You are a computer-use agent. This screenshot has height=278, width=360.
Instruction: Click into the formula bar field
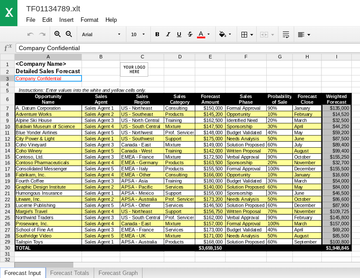click(x=188, y=48)
